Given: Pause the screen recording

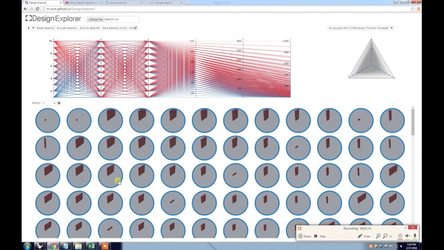Looking at the screenshot, I should pyautogui.click(x=305, y=236).
